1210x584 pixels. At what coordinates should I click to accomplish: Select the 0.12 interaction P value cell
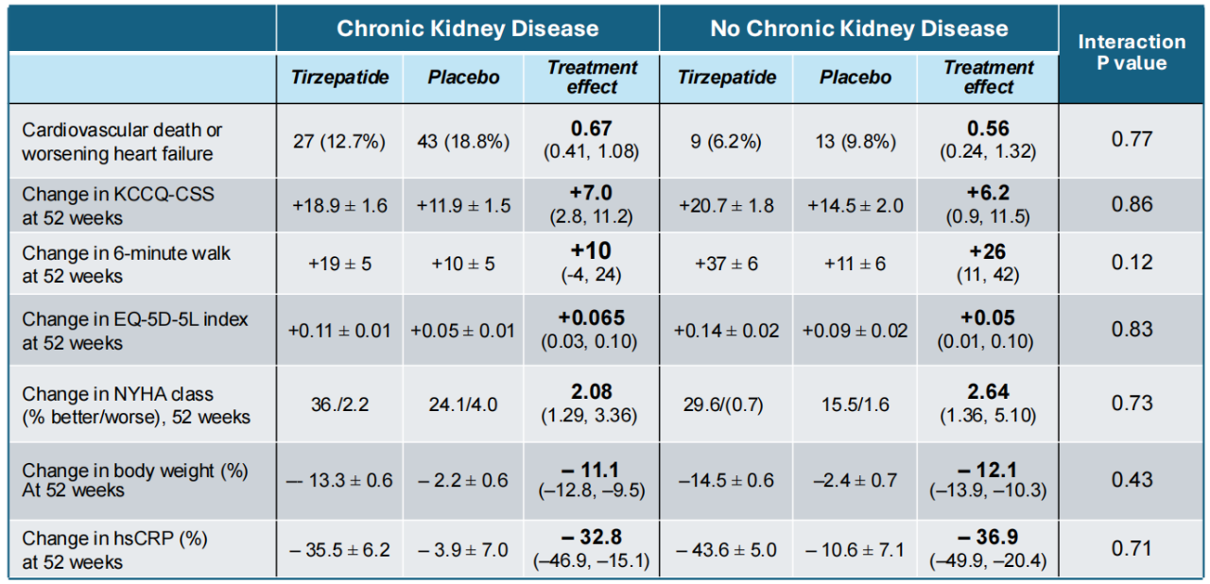click(x=1132, y=262)
